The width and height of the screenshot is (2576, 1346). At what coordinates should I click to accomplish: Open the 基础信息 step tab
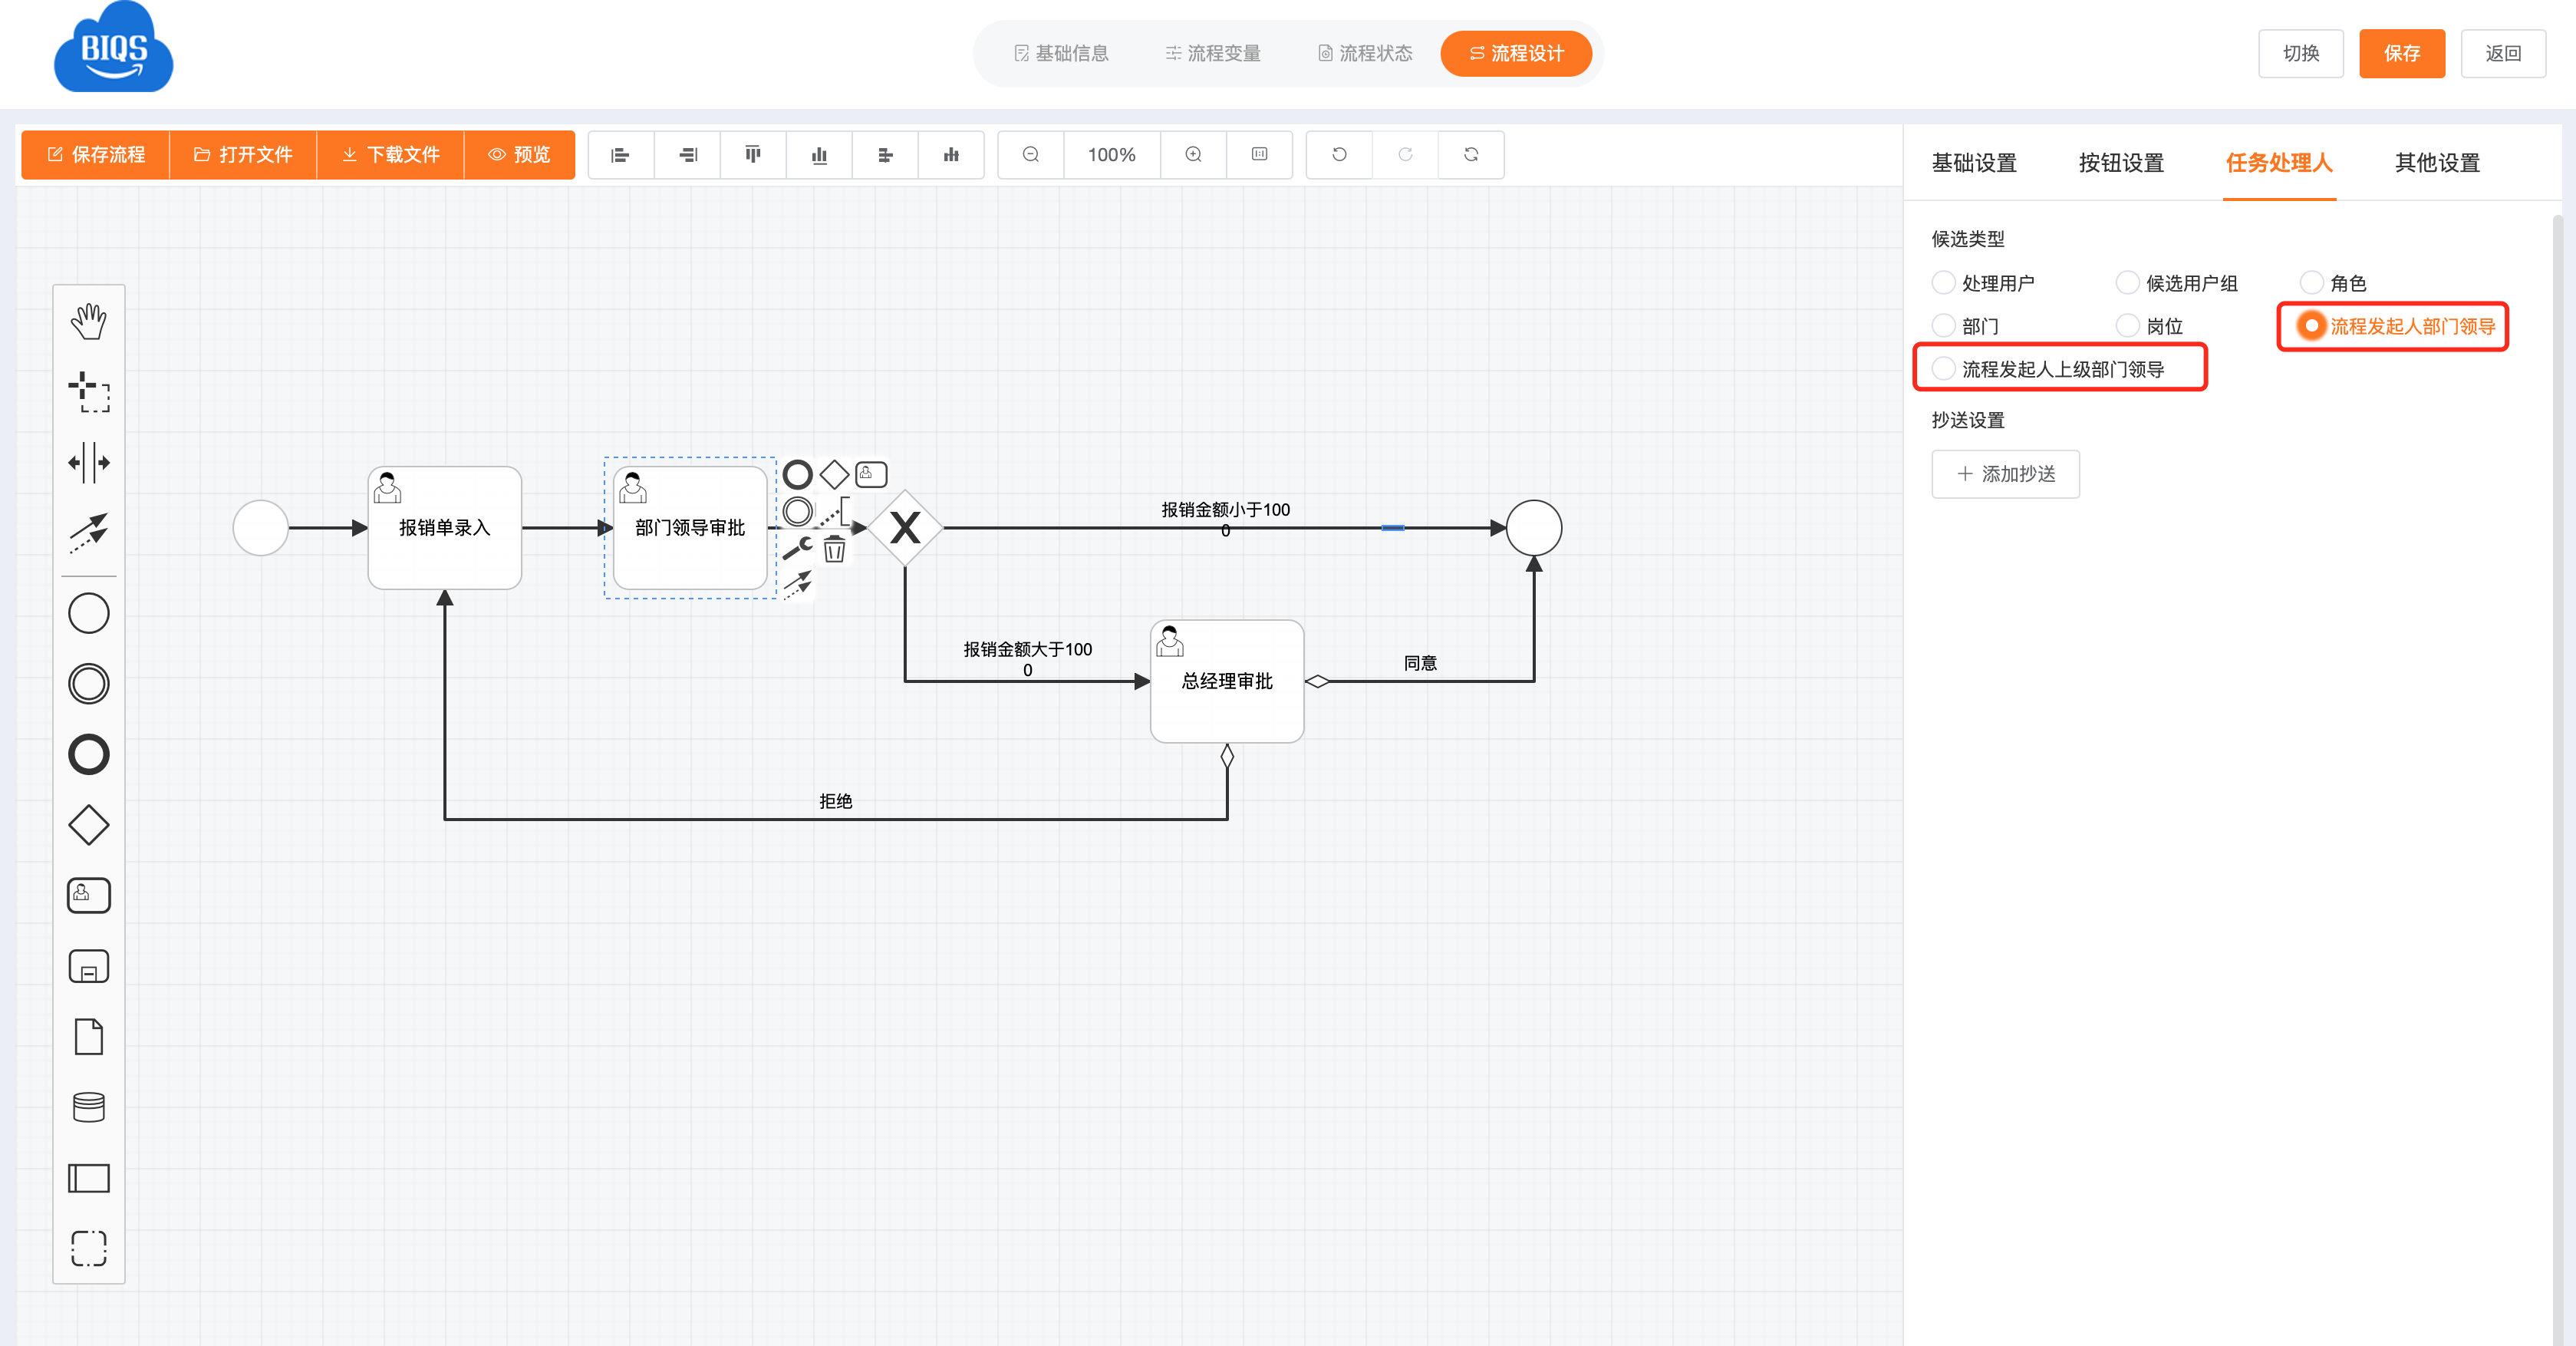click(1061, 53)
